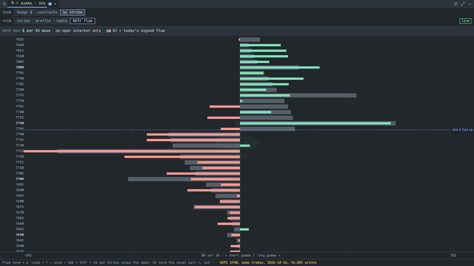Close the GAMMA · SPX tab

pos(55,4)
